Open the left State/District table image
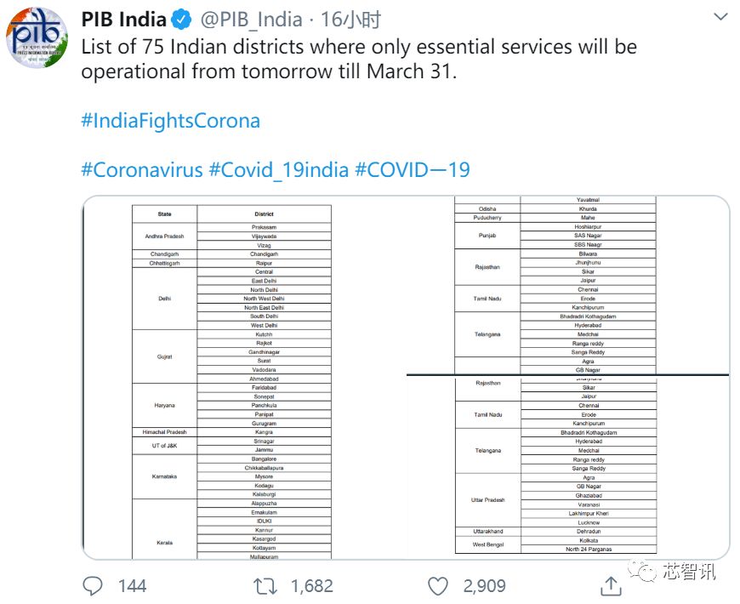This screenshot has height=604, width=740. [x=244, y=378]
